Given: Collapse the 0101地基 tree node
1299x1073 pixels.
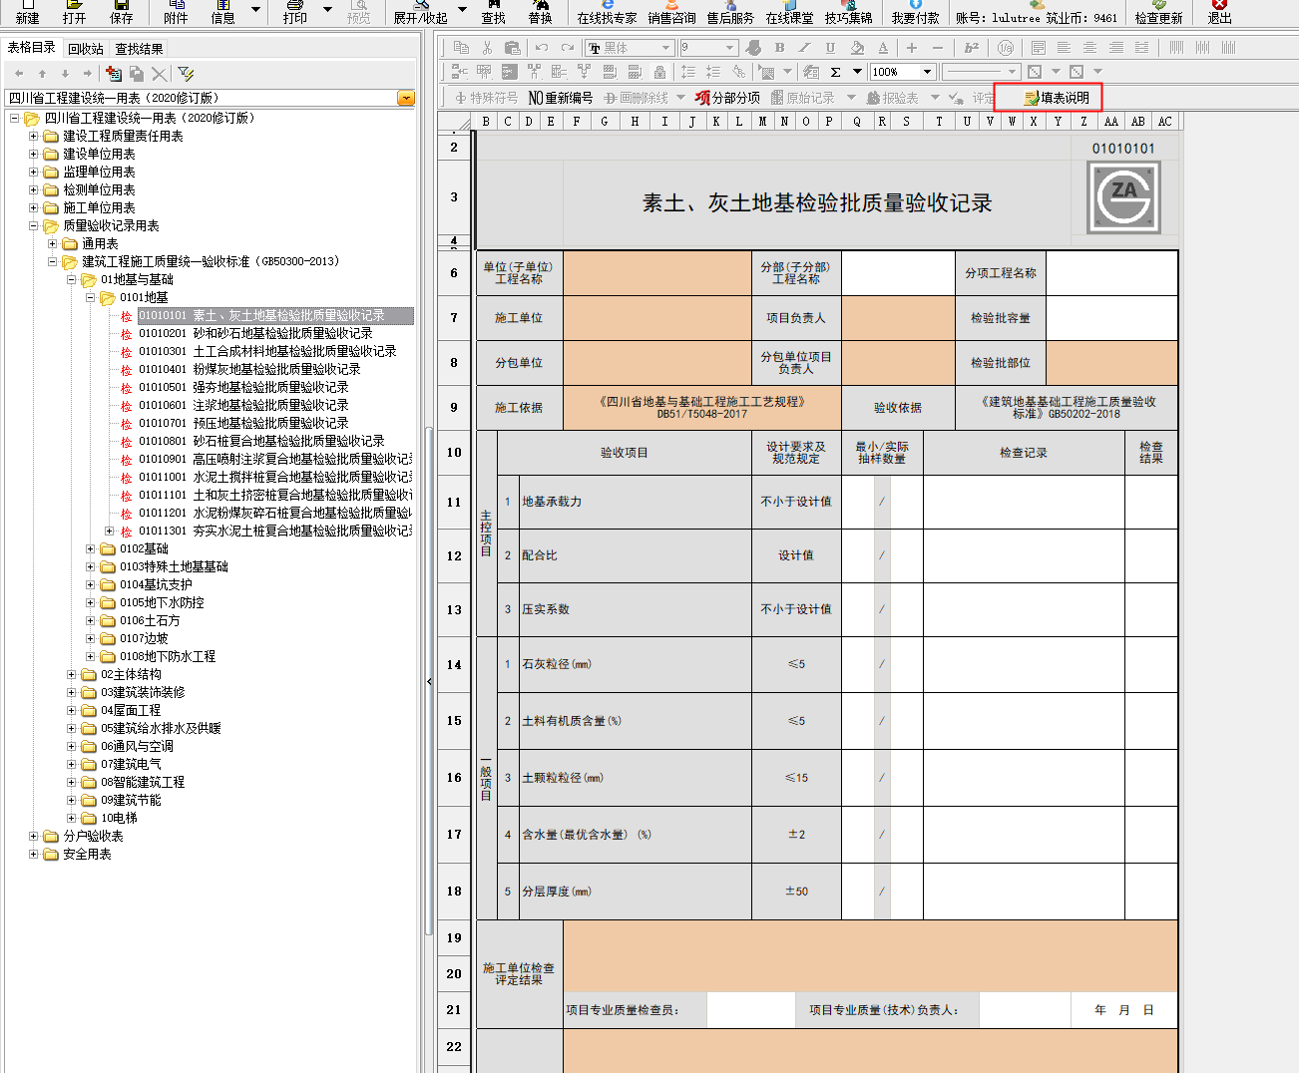Looking at the screenshot, I should (90, 297).
